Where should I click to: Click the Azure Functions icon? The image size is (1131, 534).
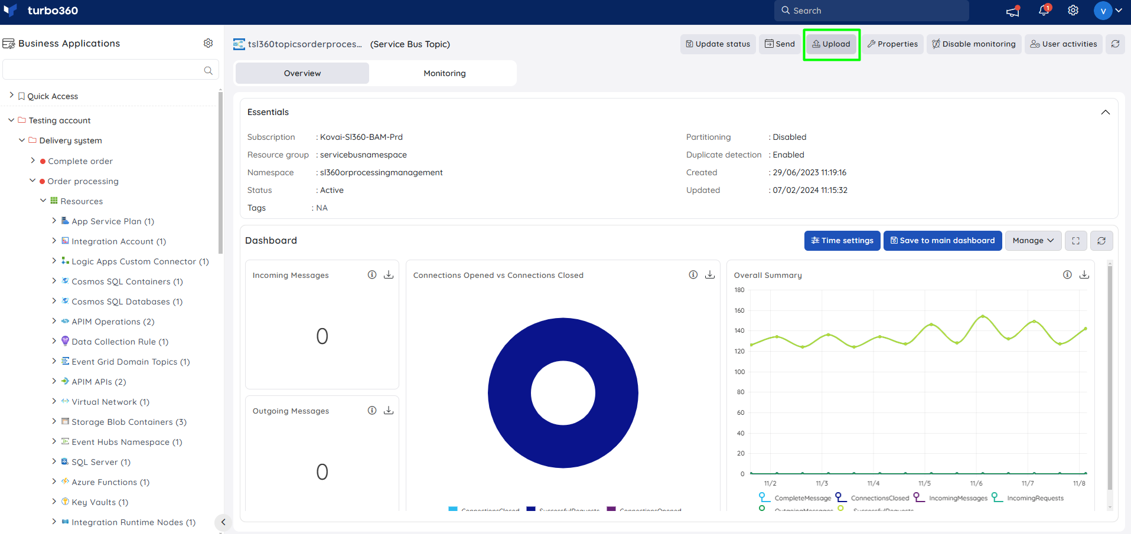(65, 481)
